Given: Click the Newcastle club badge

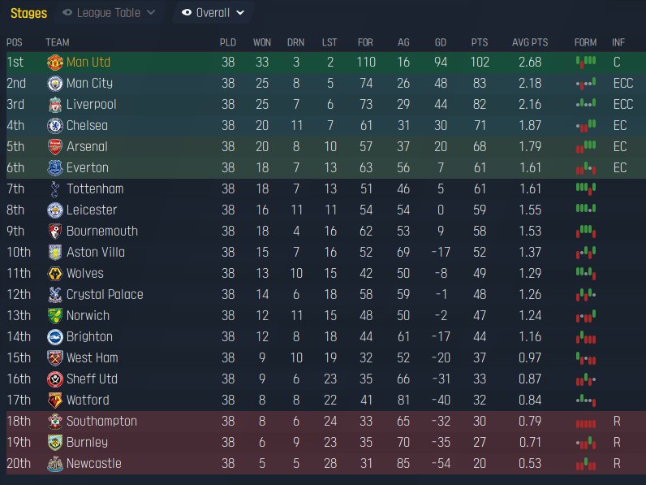Looking at the screenshot, I should pyautogui.click(x=54, y=464).
